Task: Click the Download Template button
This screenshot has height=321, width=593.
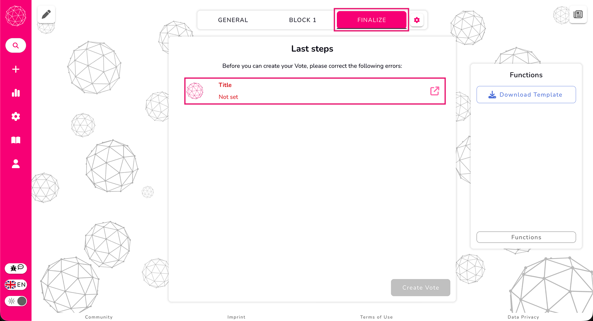Action: 526,95
